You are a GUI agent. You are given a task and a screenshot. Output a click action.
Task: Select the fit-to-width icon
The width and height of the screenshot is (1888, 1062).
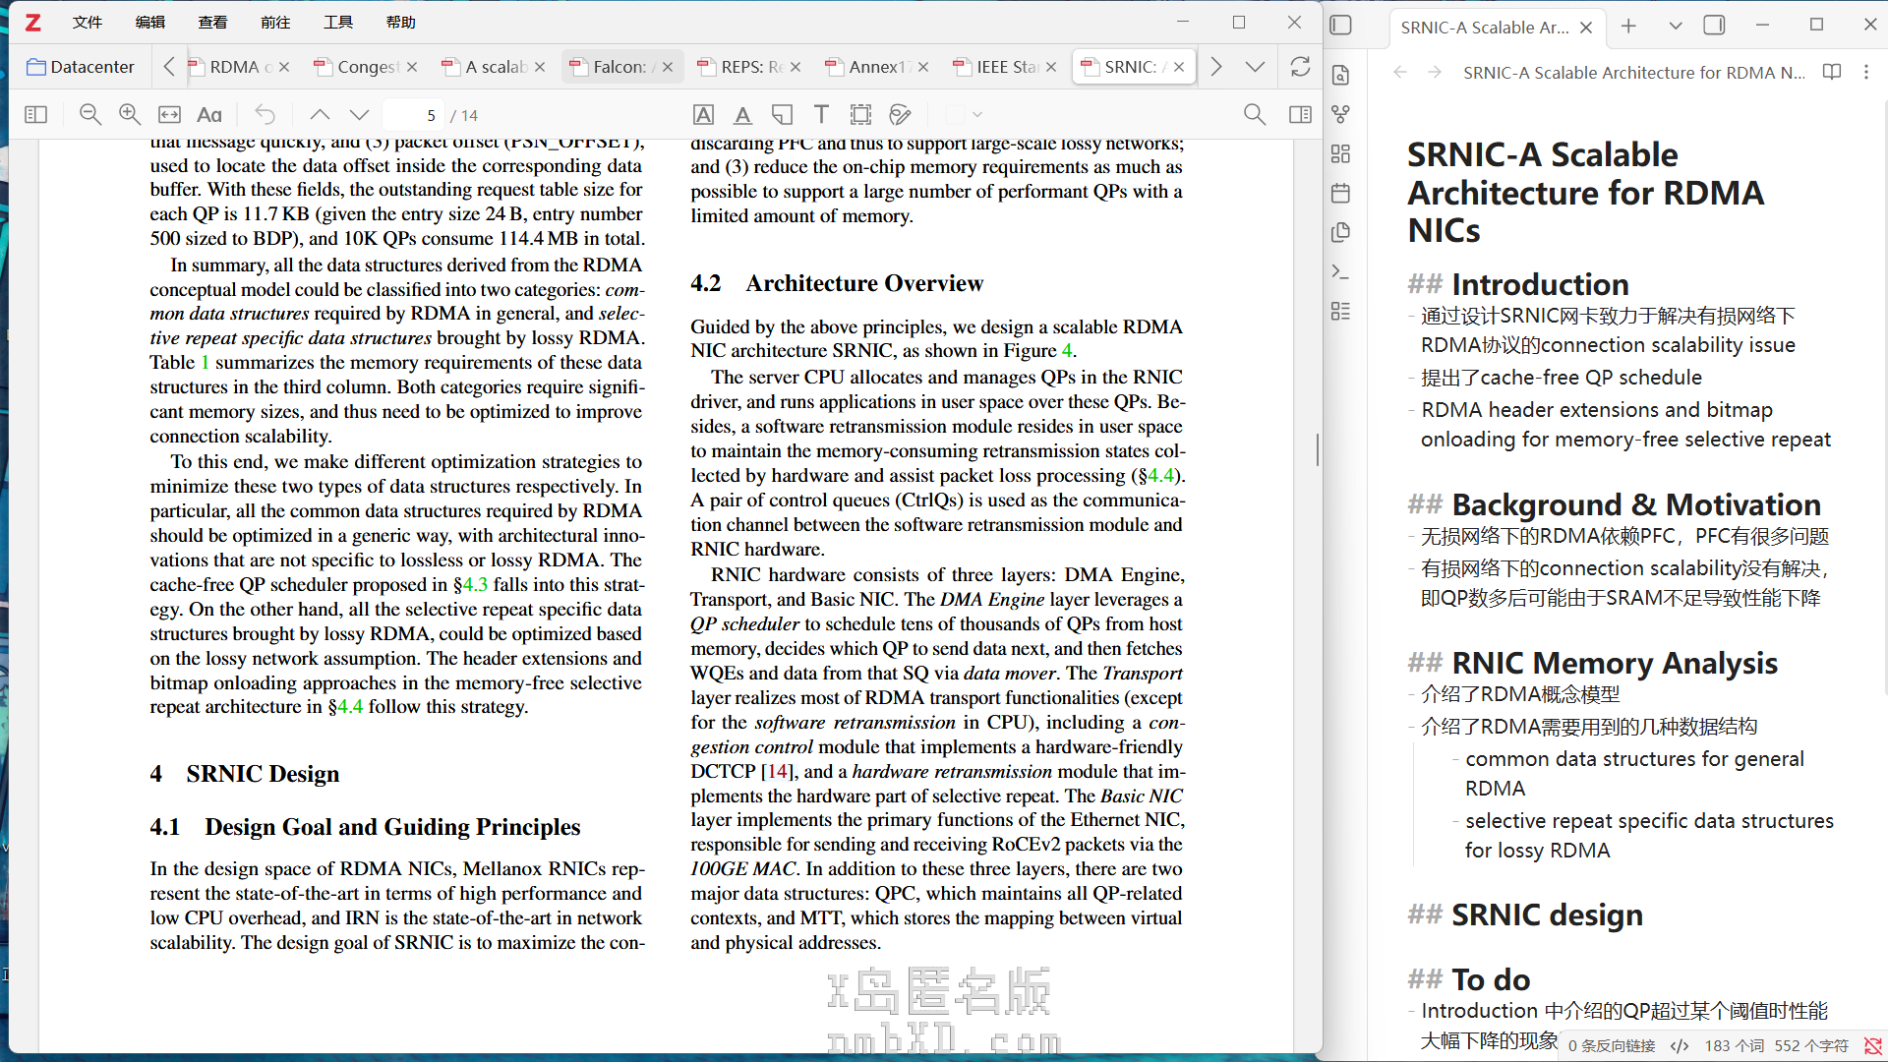pos(169,115)
